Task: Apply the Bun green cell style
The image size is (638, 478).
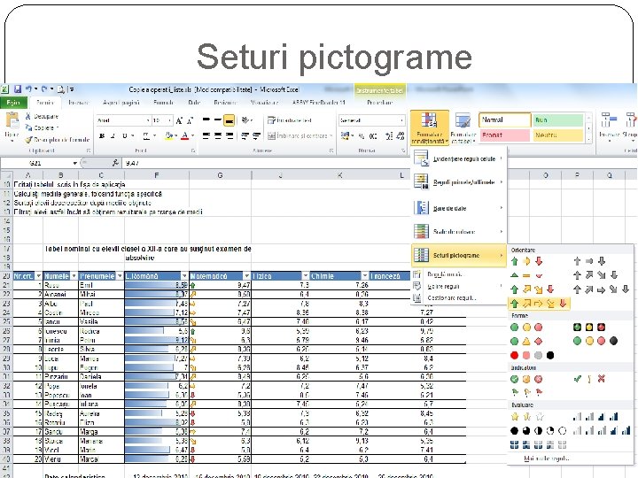Action: pos(558,119)
